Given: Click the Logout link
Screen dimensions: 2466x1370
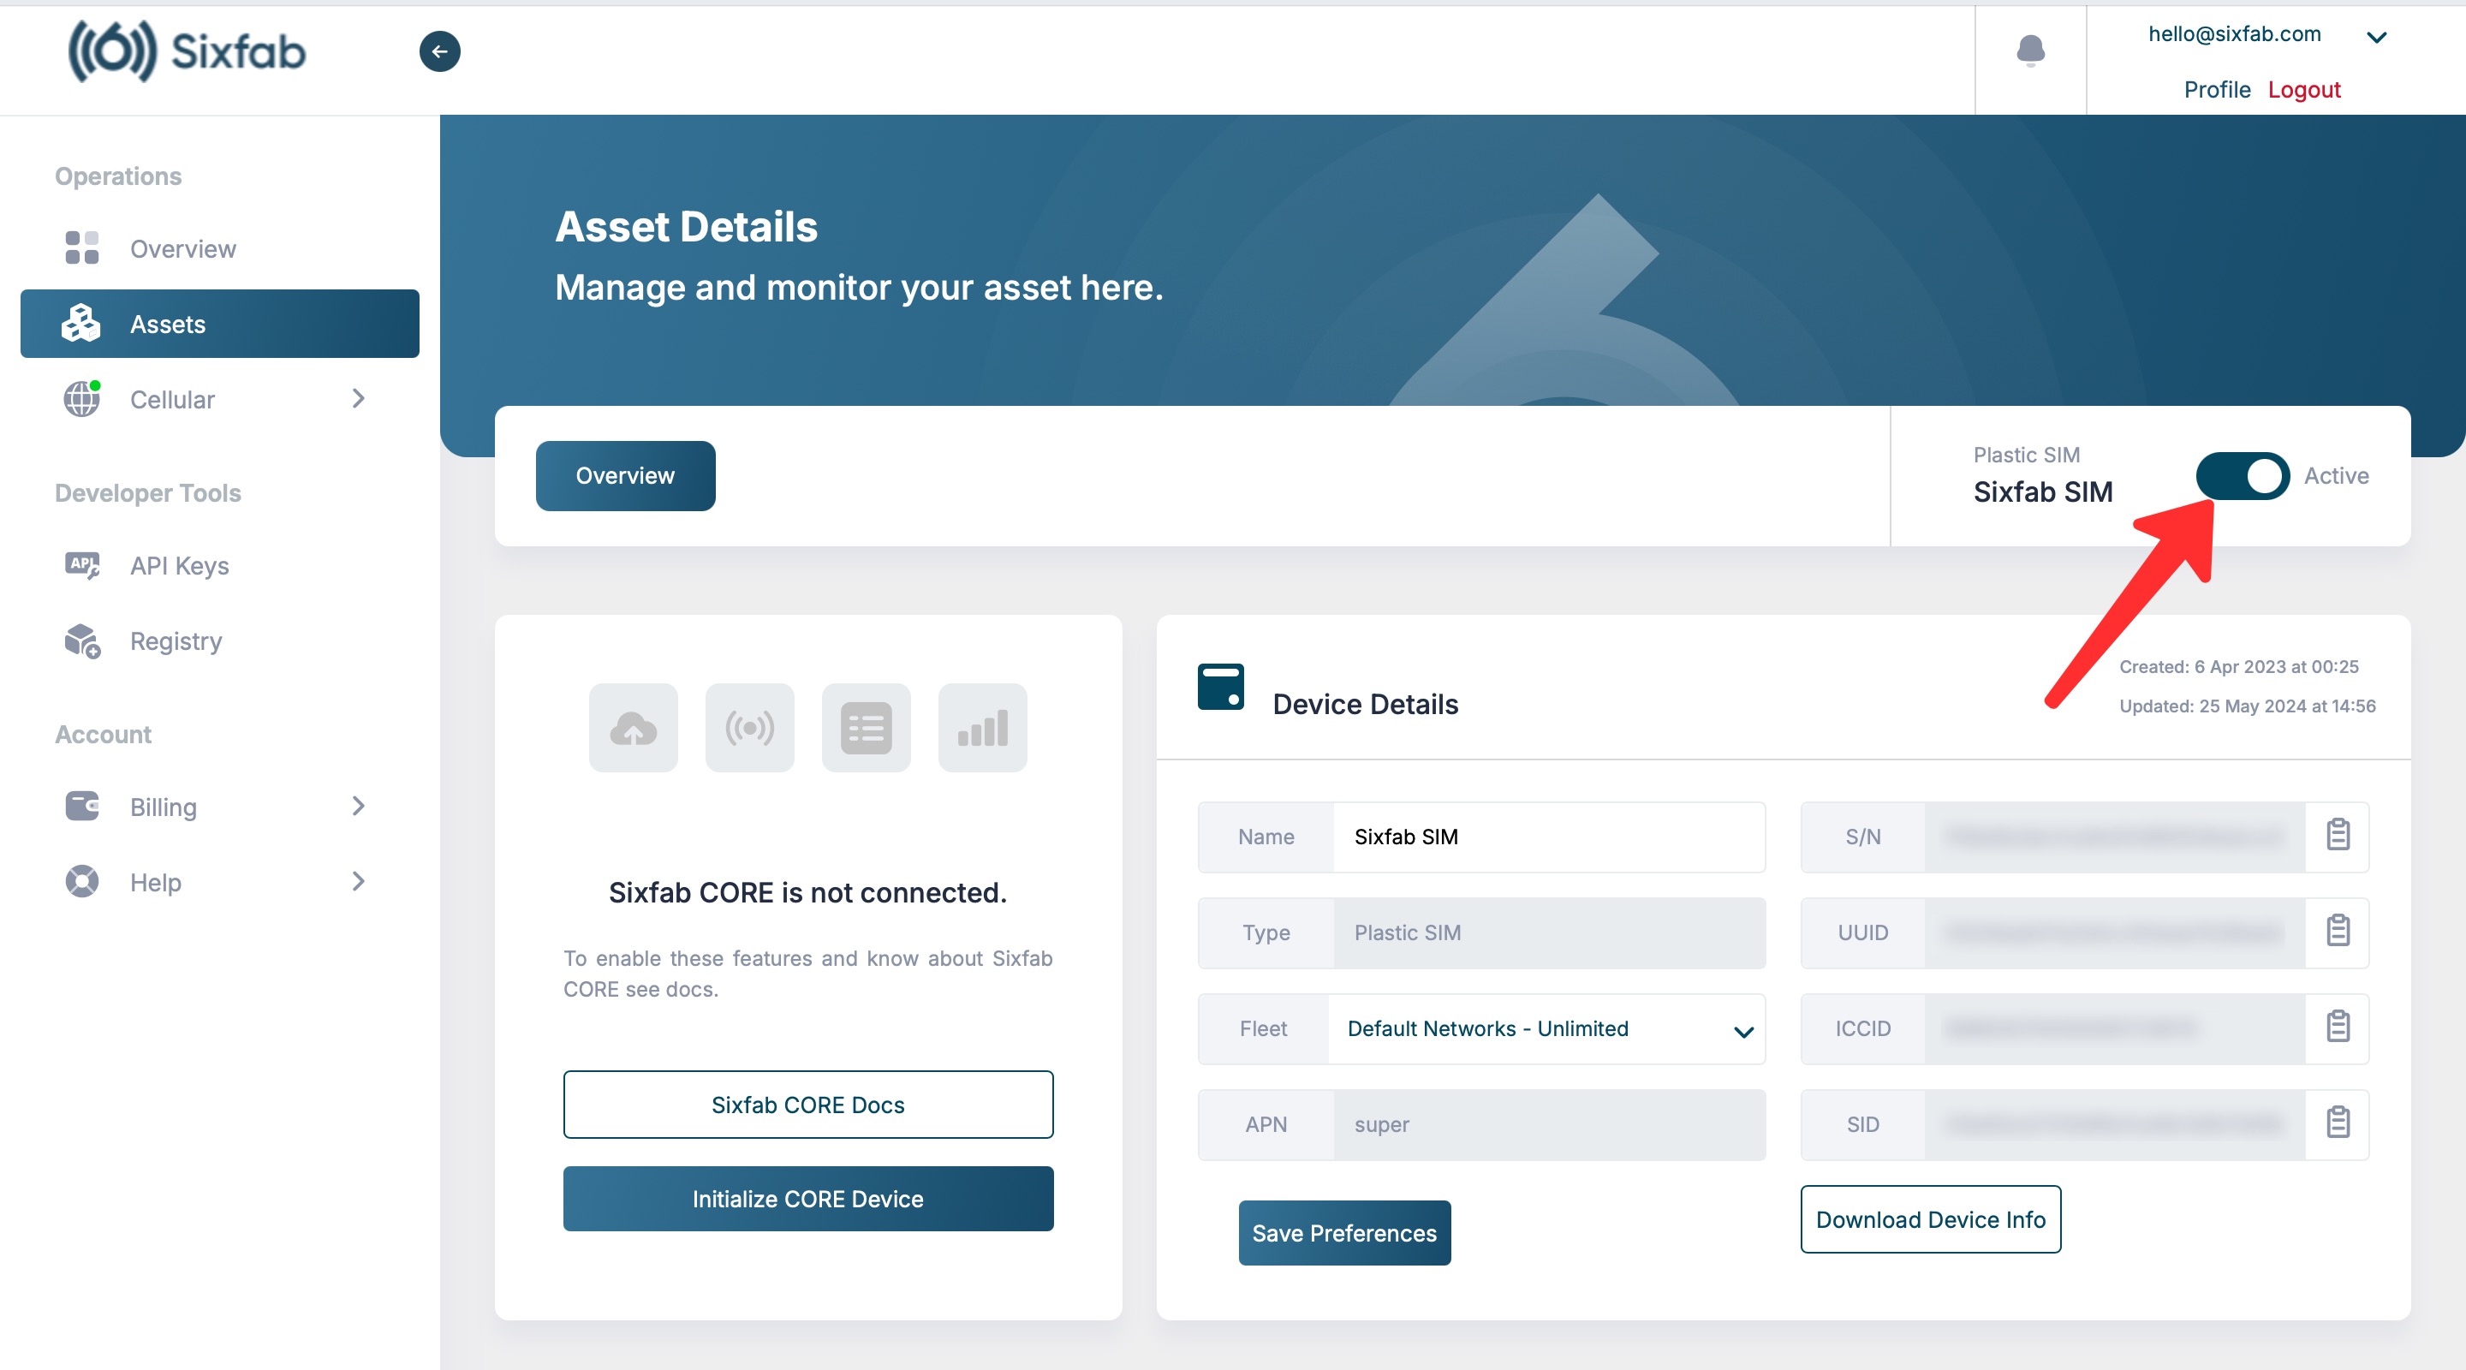Looking at the screenshot, I should click(2304, 89).
